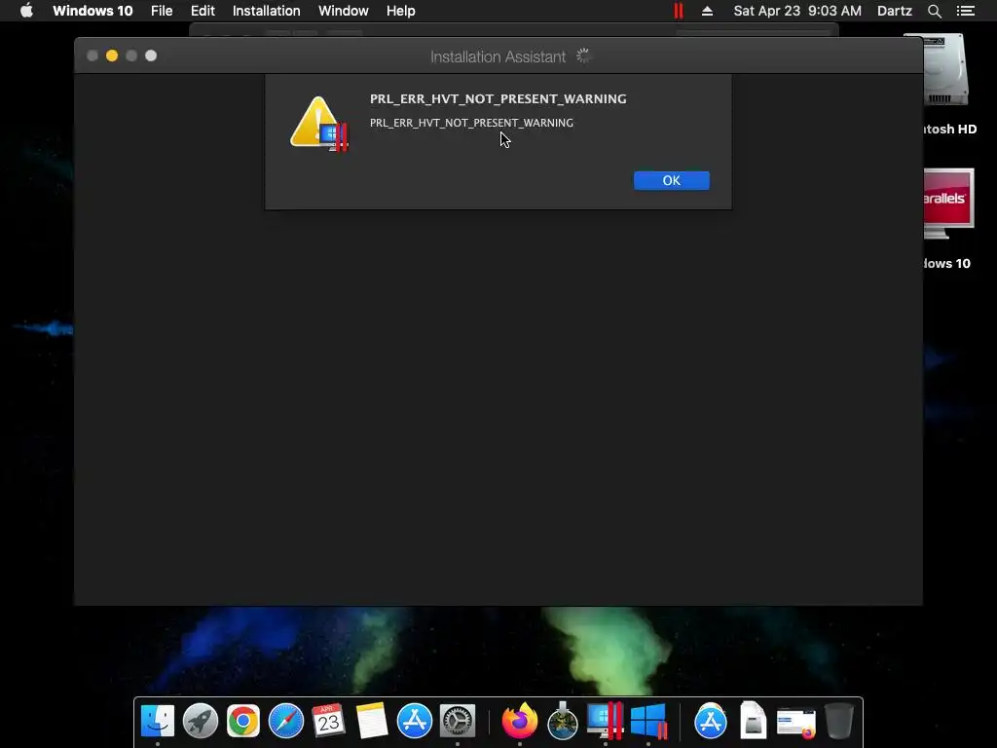Select the Macintosh HD desktop drive icon

click(x=944, y=70)
